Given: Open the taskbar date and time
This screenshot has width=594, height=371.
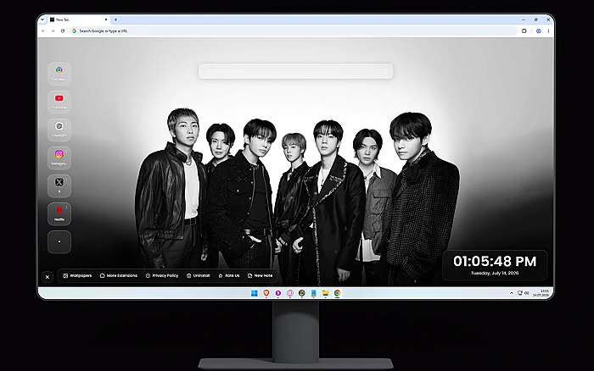Looking at the screenshot, I should click(541, 293).
